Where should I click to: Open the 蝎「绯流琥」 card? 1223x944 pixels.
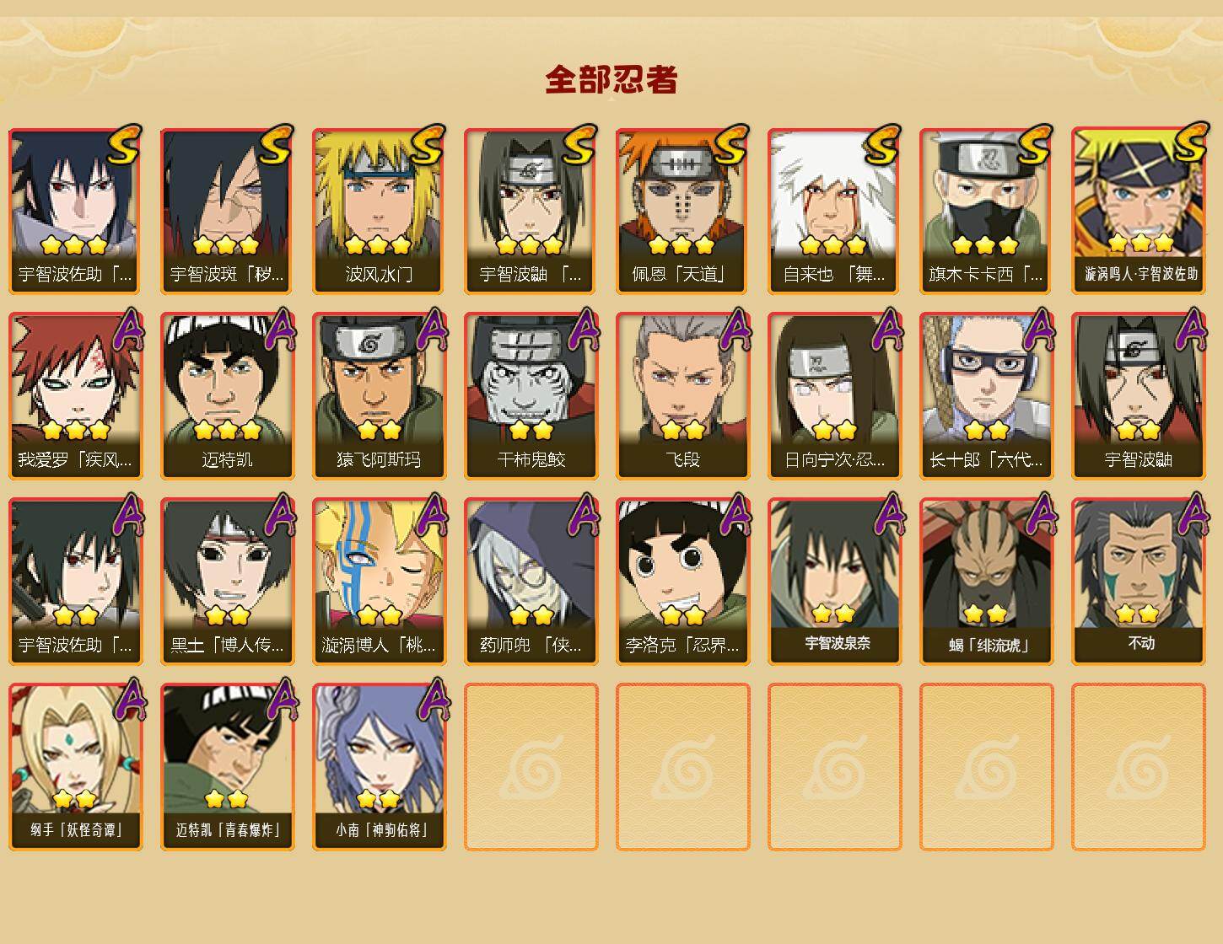tap(986, 582)
